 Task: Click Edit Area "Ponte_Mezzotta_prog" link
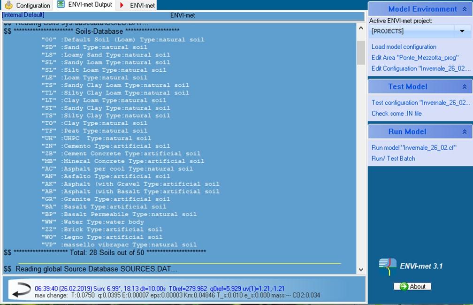point(415,58)
